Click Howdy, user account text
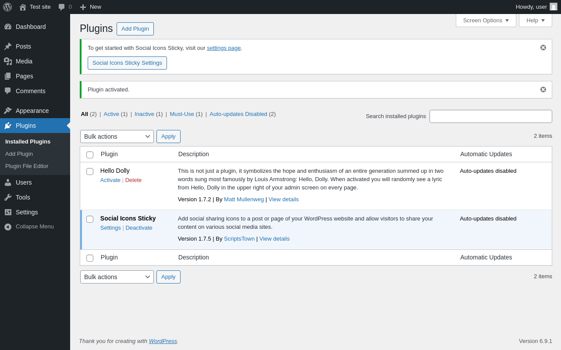The height and width of the screenshot is (350, 561). (x=531, y=7)
